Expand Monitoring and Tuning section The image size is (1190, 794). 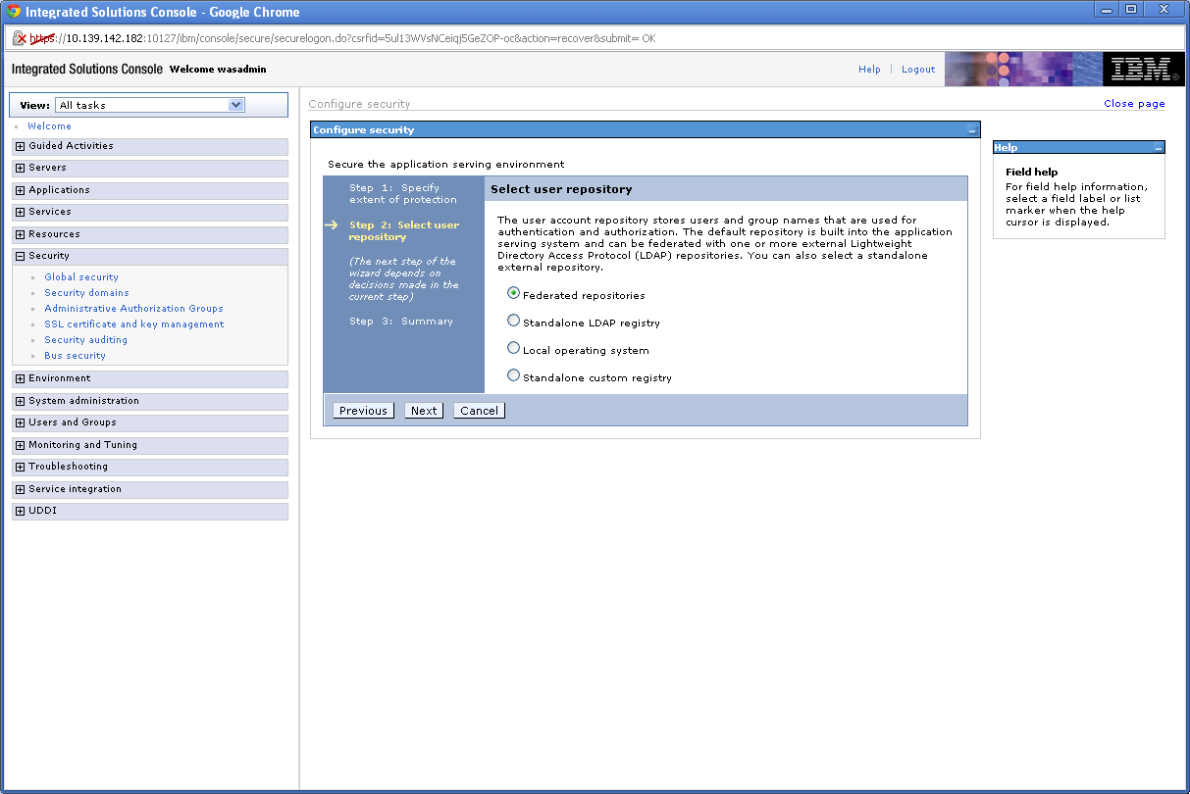click(x=20, y=445)
